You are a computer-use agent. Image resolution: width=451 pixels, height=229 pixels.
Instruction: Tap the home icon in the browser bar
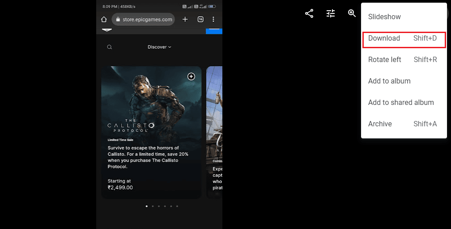tap(104, 19)
